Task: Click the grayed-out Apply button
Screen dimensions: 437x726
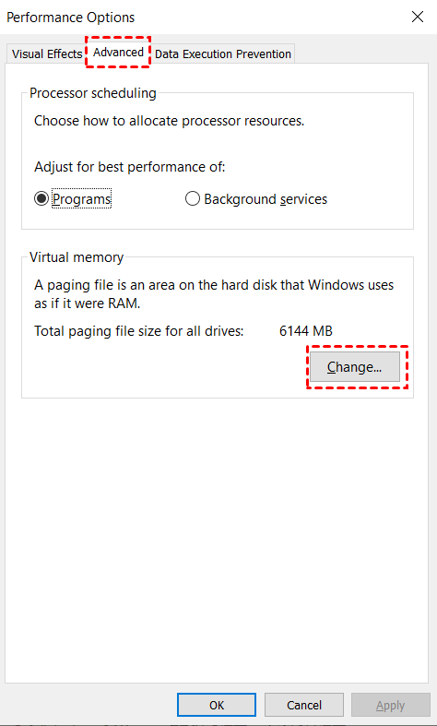Action: click(x=391, y=705)
